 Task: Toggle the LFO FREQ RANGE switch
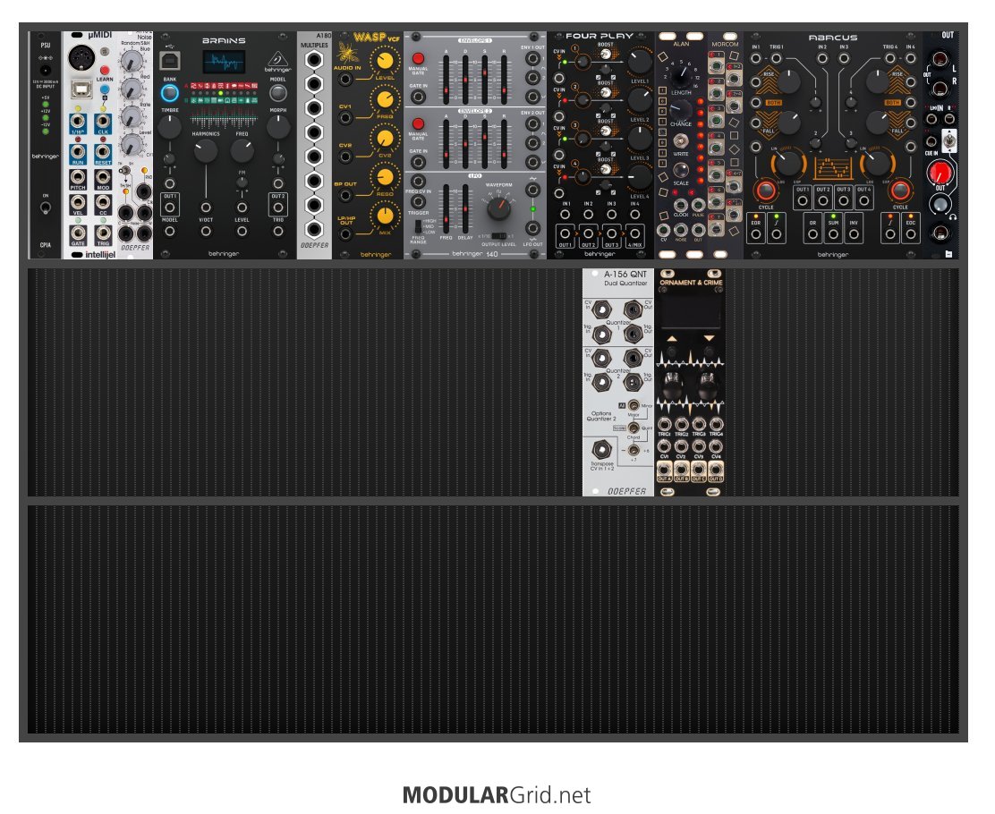pyautogui.click(x=418, y=226)
